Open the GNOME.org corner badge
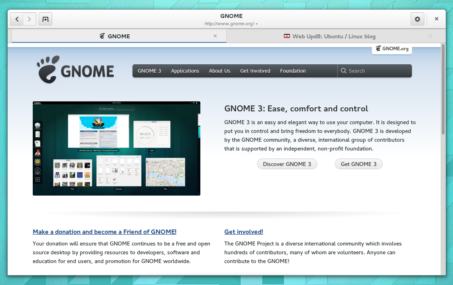Image resolution: width=453 pixels, height=285 pixels. pyautogui.click(x=392, y=49)
